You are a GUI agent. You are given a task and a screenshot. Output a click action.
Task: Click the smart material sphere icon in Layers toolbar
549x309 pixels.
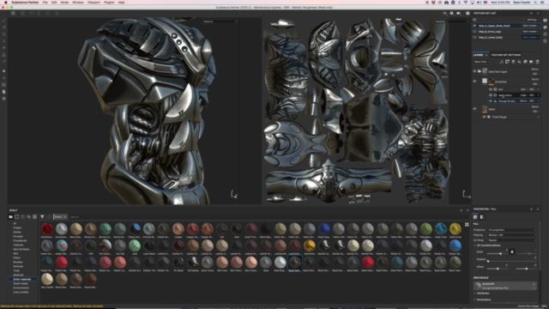pos(526,62)
